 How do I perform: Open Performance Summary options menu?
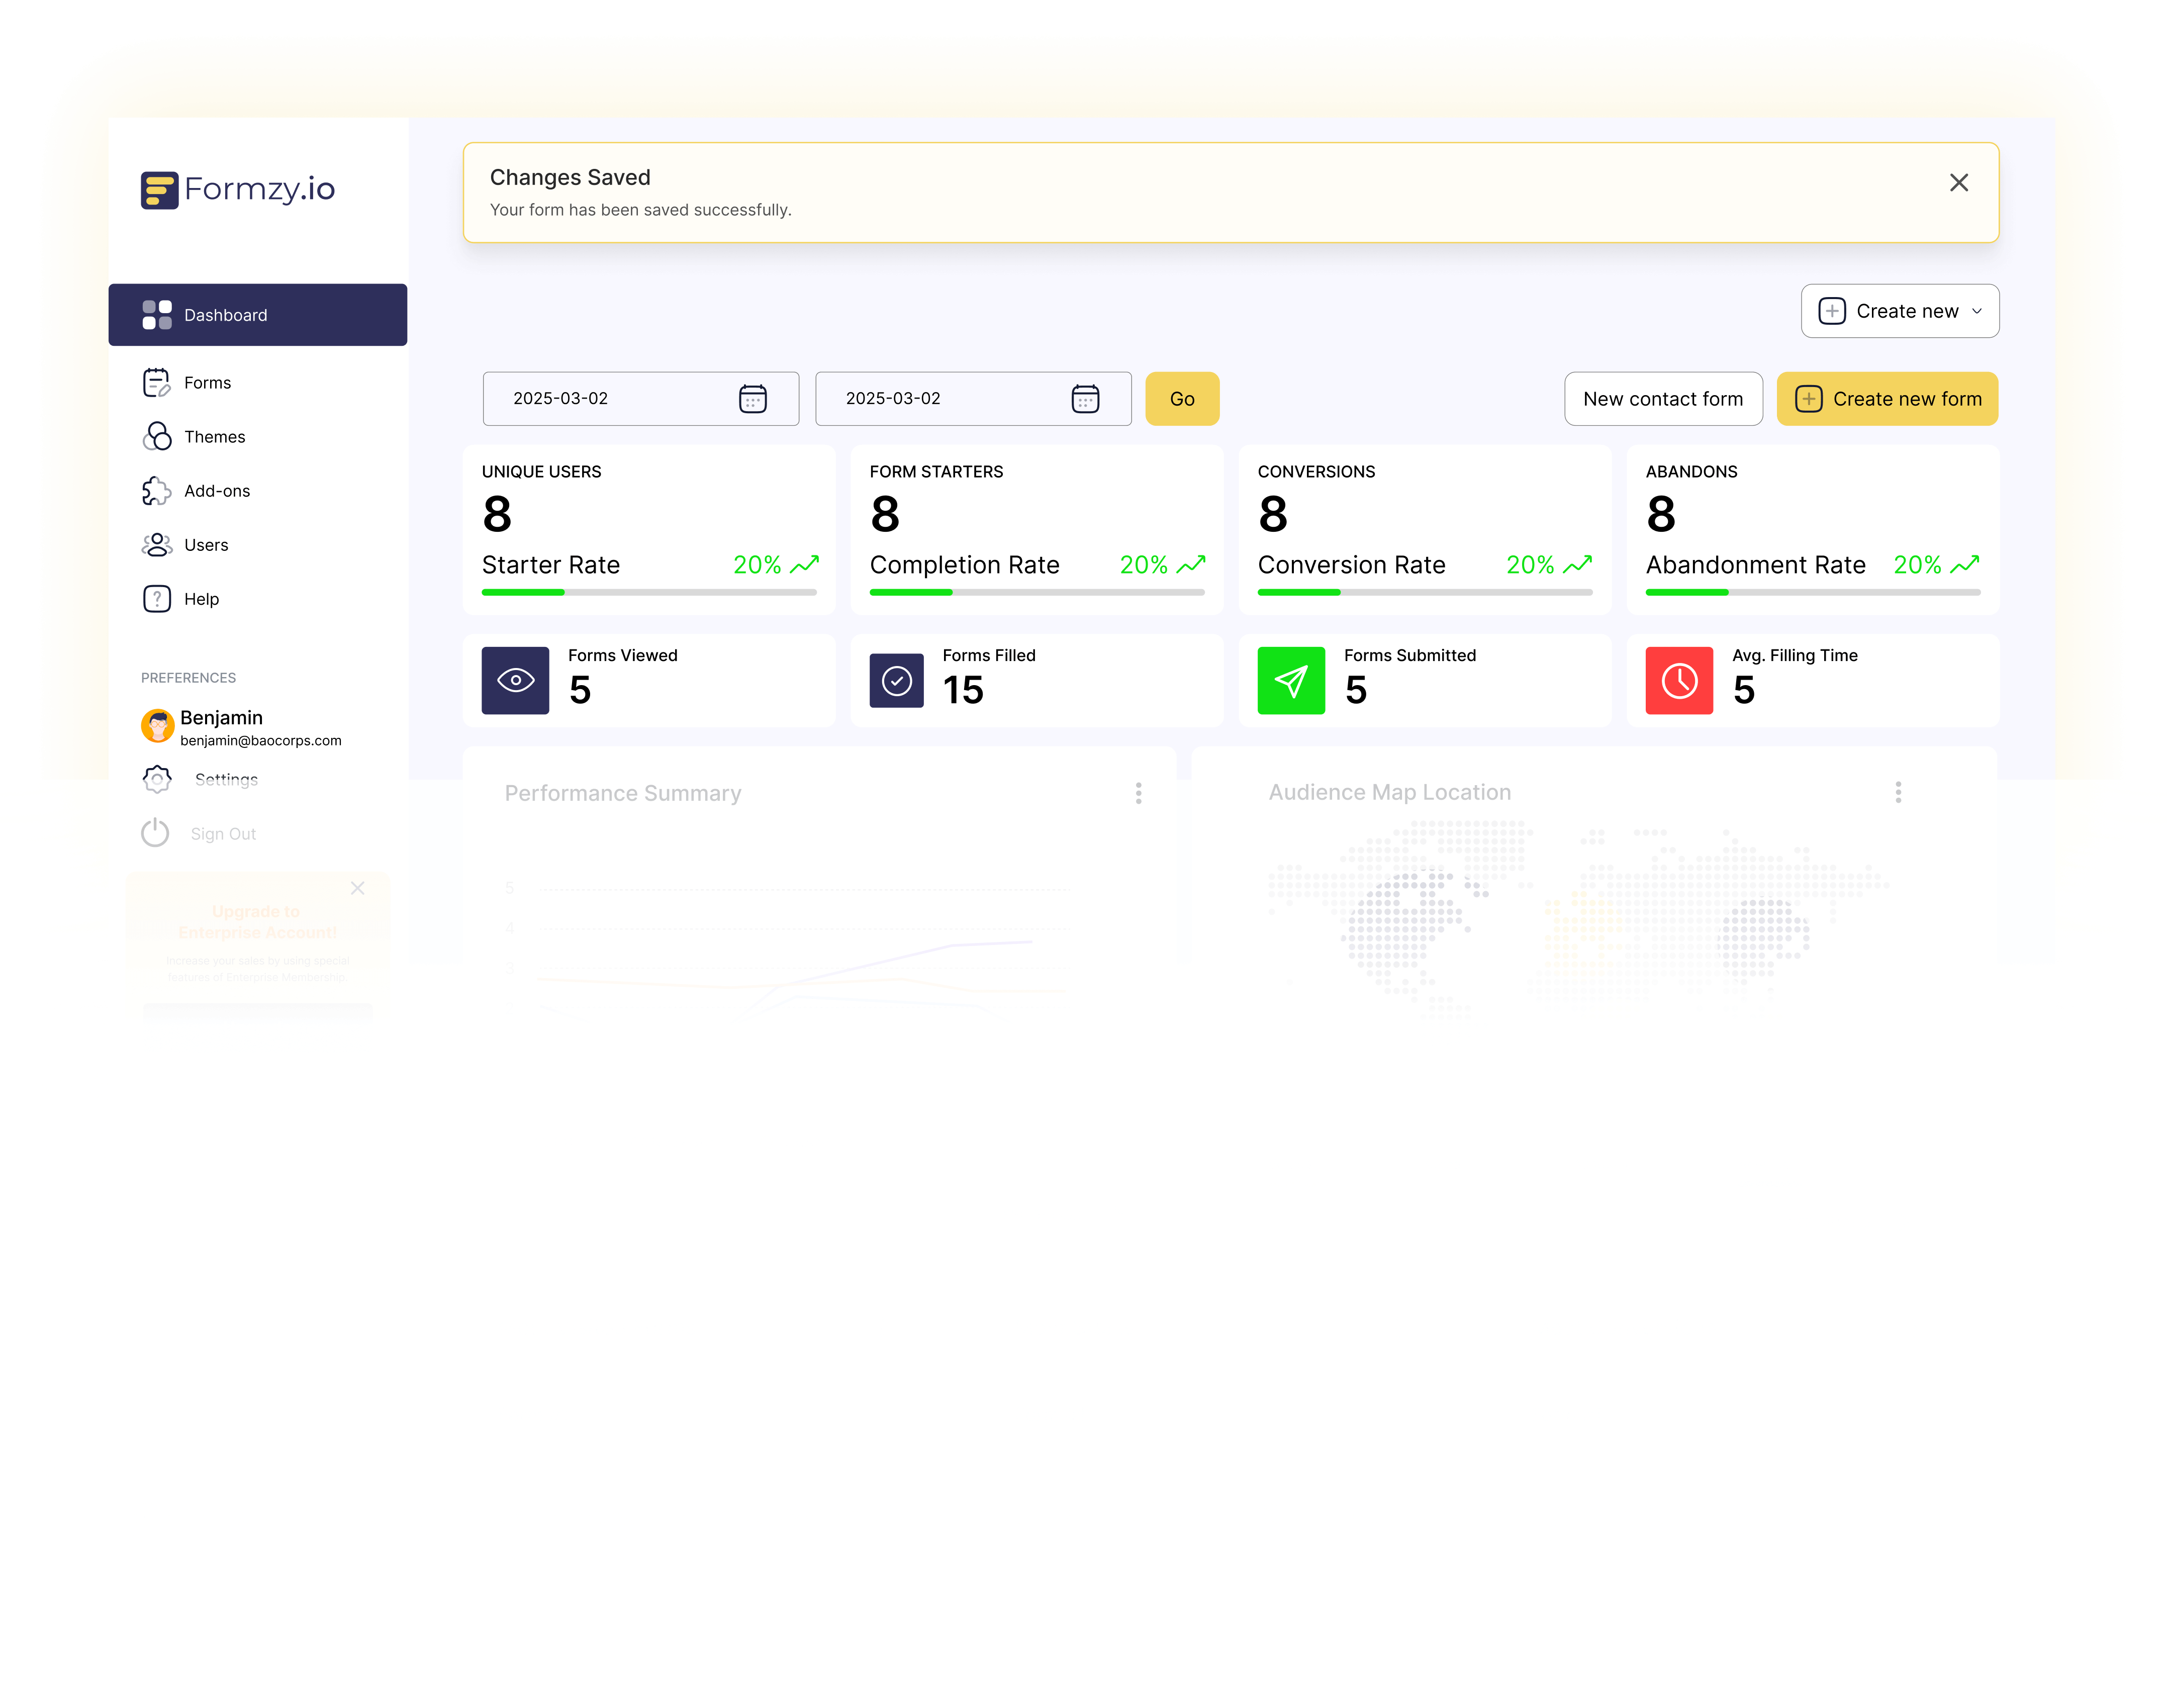[x=1138, y=793]
